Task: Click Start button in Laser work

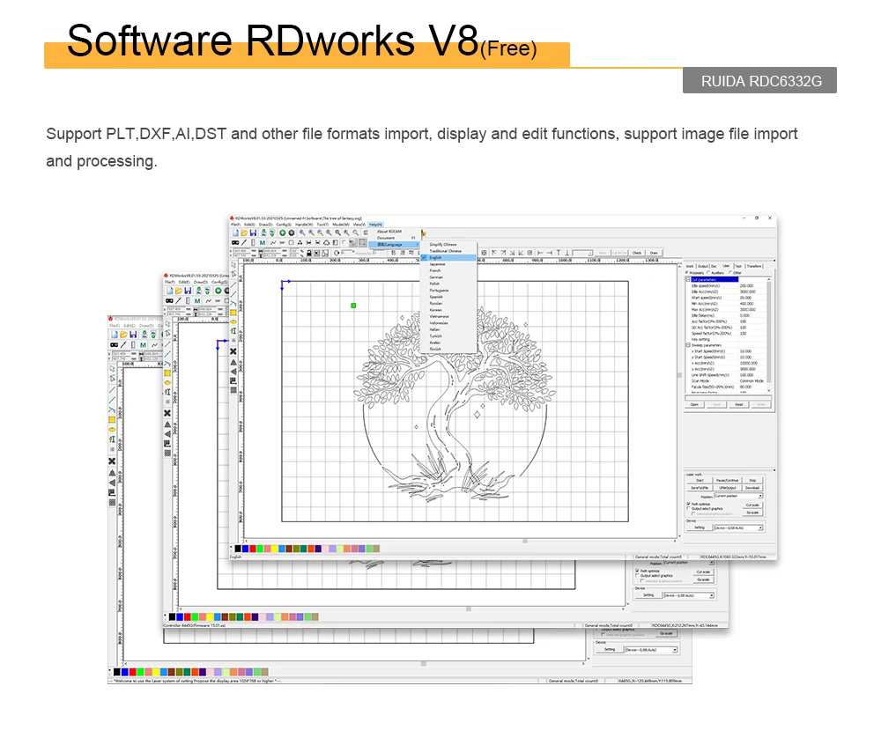Action: coord(700,481)
